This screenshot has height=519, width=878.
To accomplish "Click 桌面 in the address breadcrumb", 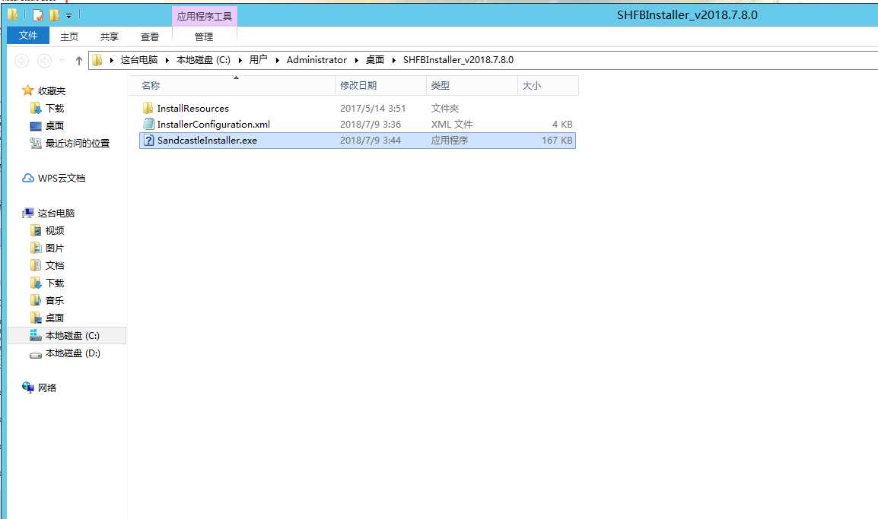I will (375, 60).
